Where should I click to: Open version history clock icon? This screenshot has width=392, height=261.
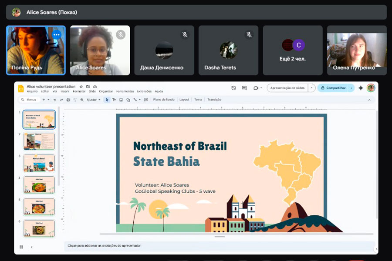tap(234, 88)
